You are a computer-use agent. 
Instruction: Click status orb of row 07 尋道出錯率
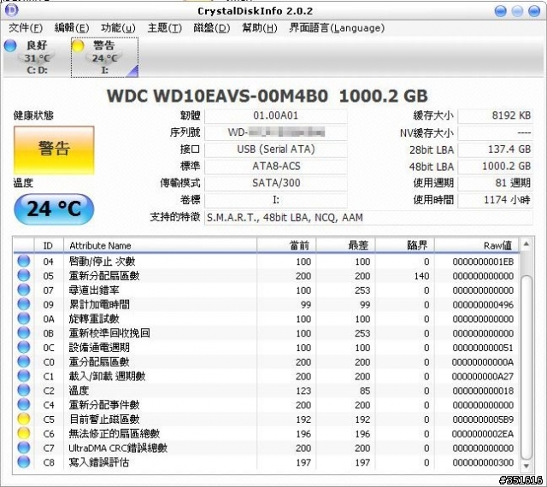(24, 290)
